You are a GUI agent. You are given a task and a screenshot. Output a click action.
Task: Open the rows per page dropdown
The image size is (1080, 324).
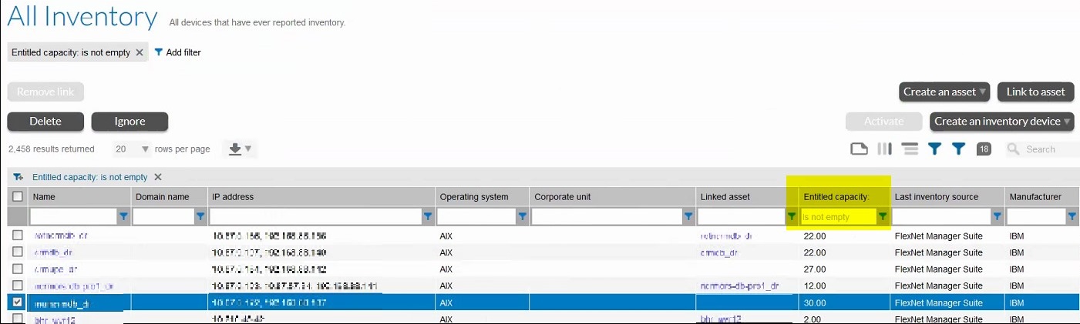pos(130,149)
